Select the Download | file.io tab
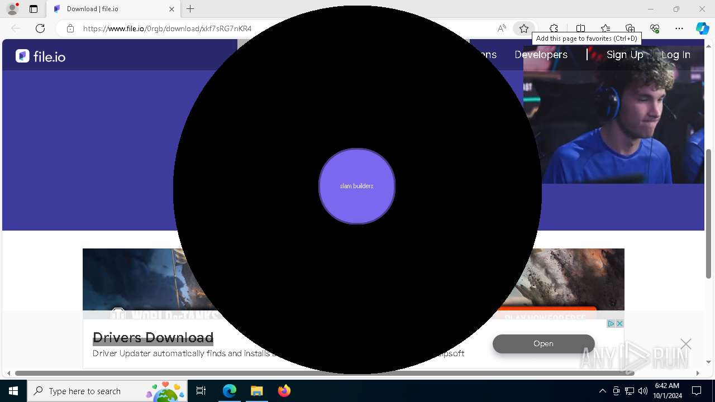715x402 pixels. point(113,9)
